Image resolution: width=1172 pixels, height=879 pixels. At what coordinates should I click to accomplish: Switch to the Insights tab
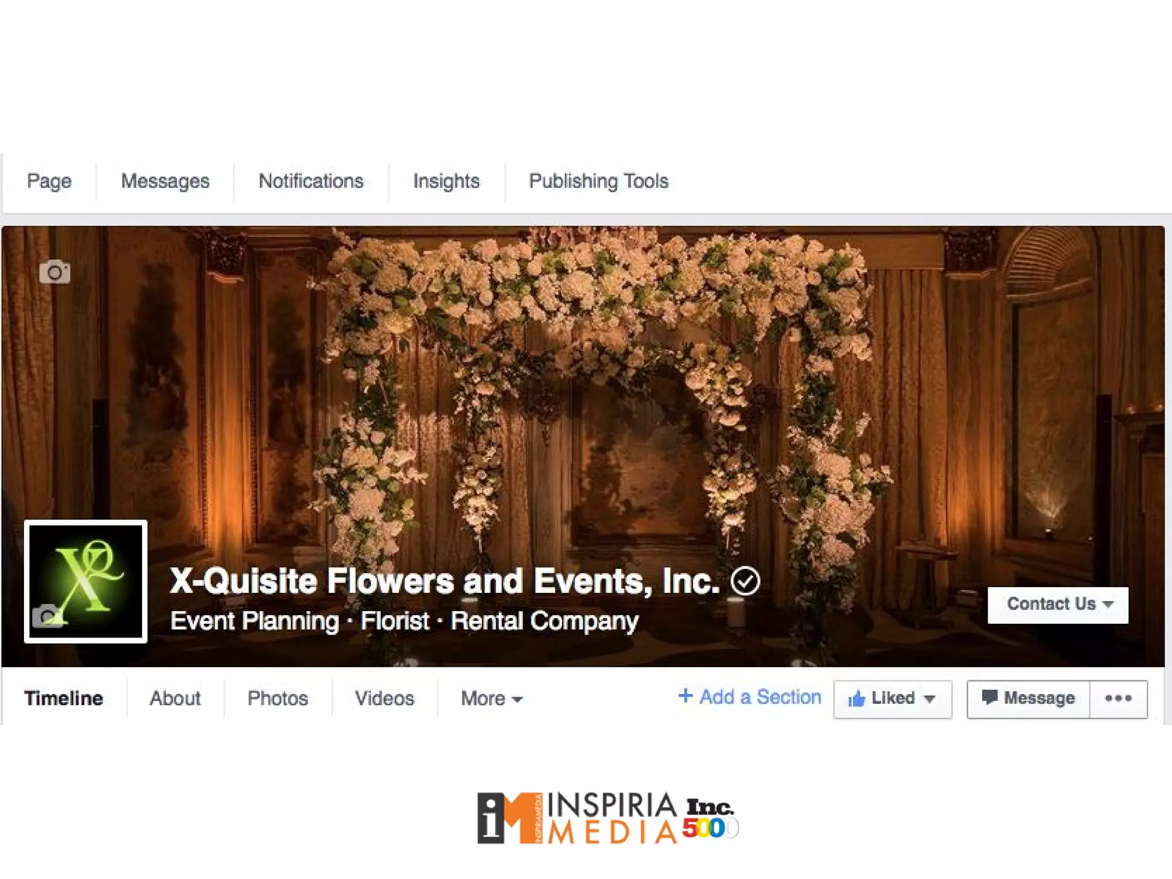(446, 181)
